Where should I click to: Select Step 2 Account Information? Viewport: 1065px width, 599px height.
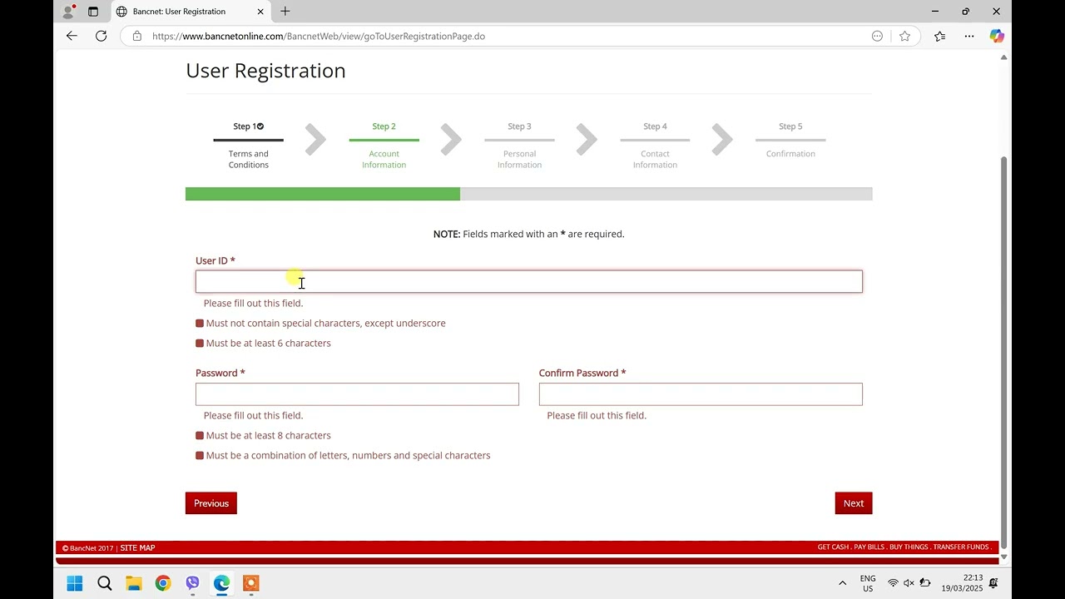tap(384, 145)
